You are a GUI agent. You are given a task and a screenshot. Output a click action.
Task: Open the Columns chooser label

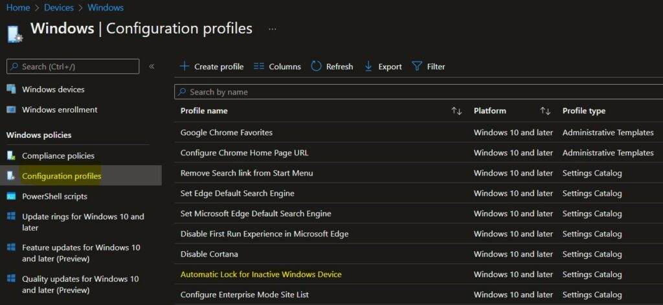click(285, 67)
